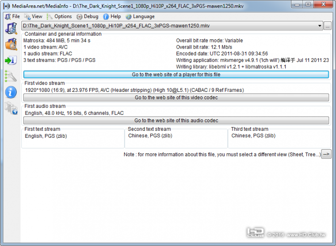The height and width of the screenshot is (246, 336).
Task: Click 'English, PGS (zlib)' in First text stream
Action: tap(46, 136)
